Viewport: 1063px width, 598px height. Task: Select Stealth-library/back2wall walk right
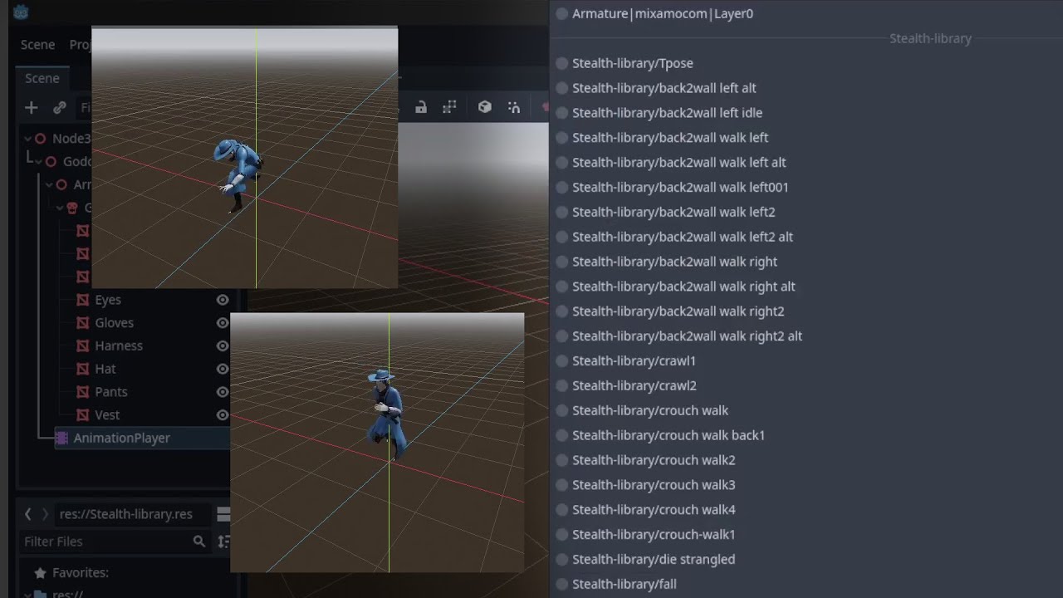(674, 262)
